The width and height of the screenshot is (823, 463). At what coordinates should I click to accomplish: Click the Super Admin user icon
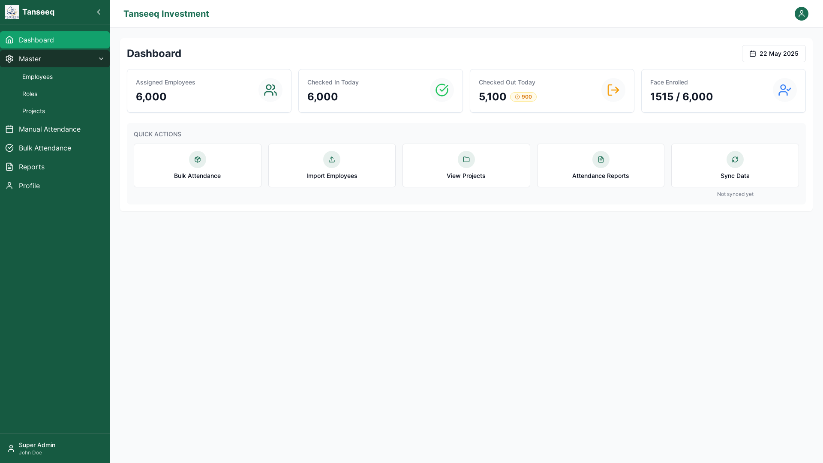point(11,448)
